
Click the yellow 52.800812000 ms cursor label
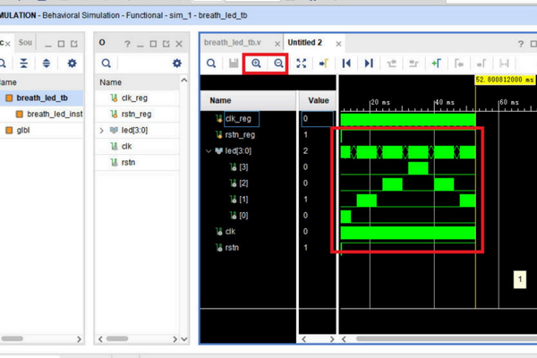[505, 80]
